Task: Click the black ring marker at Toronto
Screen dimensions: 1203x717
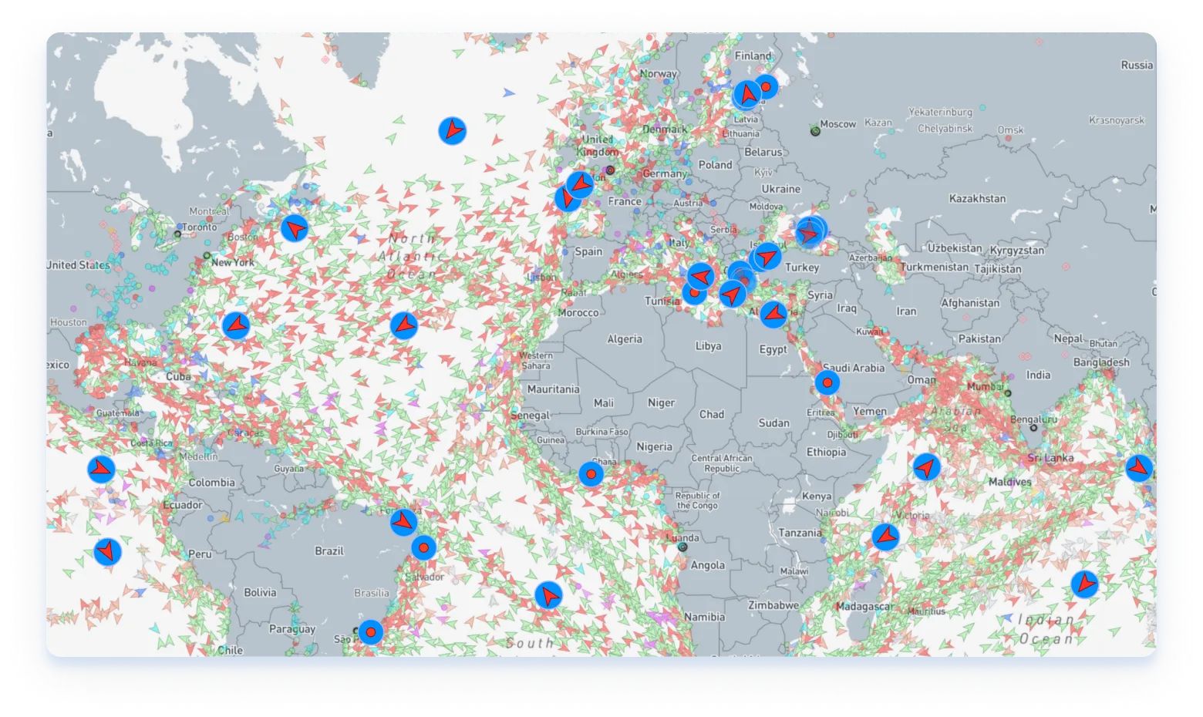Action: 177,234
